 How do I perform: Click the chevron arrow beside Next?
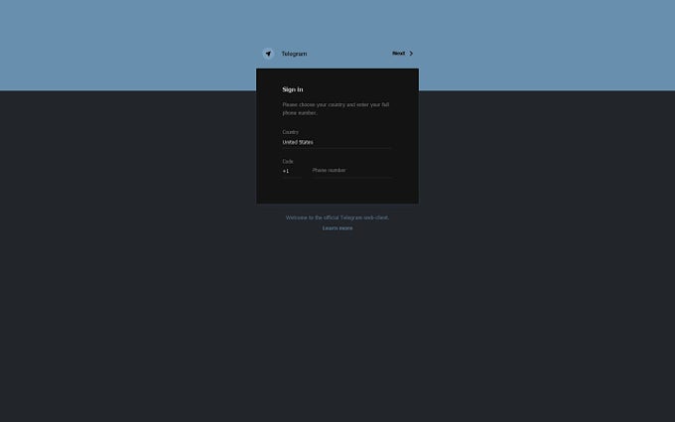(x=411, y=54)
